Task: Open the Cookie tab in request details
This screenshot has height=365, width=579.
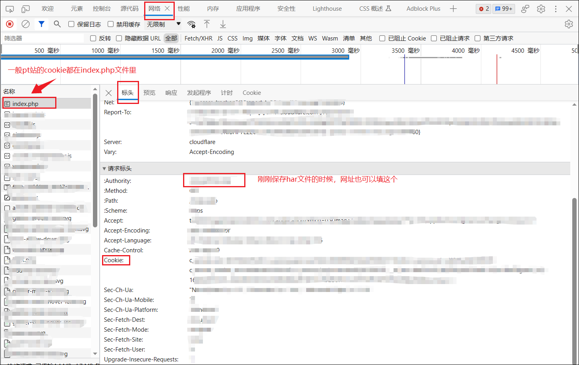Action: pyautogui.click(x=251, y=93)
